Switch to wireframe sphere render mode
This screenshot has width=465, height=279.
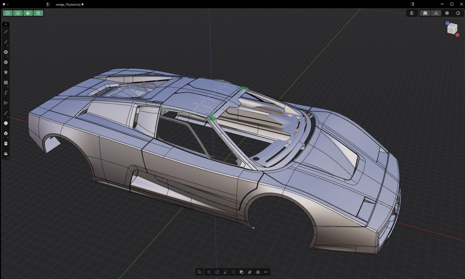447,13
